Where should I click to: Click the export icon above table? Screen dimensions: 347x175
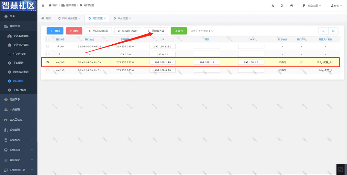pyautogui.click(x=333, y=31)
